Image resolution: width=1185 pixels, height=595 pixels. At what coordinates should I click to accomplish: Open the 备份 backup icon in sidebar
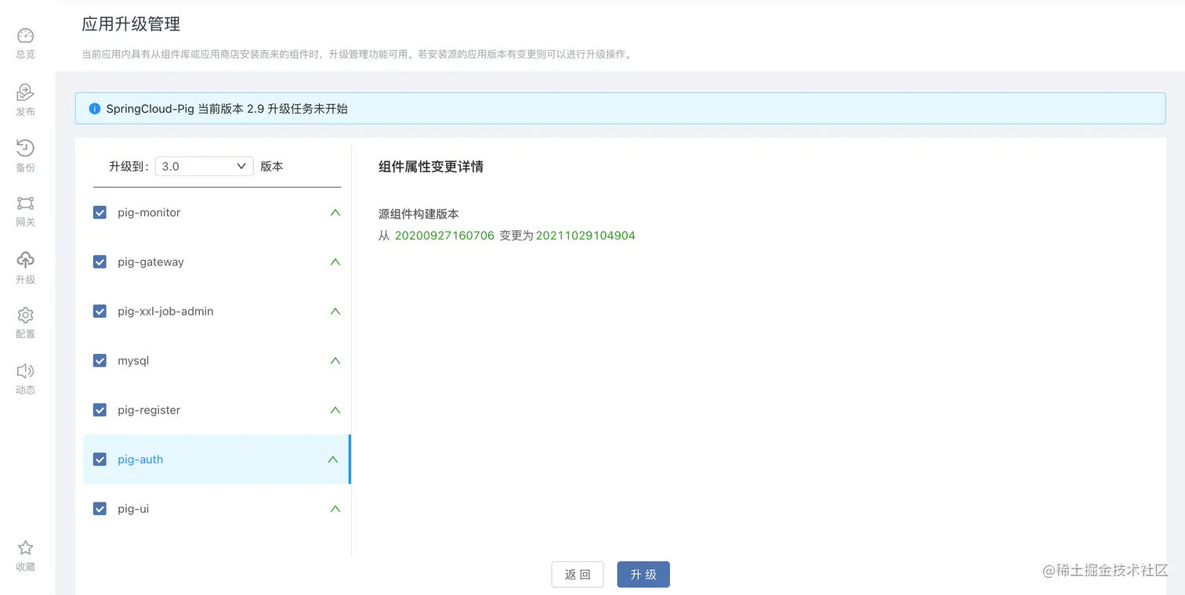pyautogui.click(x=26, y=149)
